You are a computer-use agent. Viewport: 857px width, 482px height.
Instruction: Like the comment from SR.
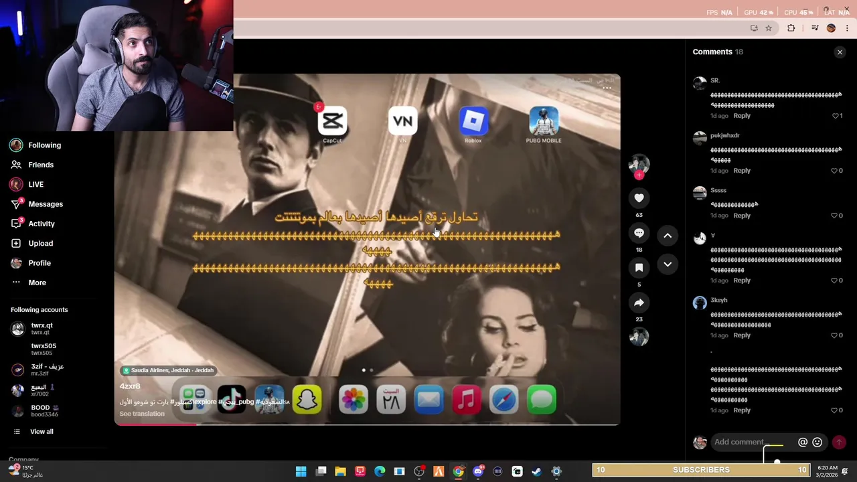point(836,116)
